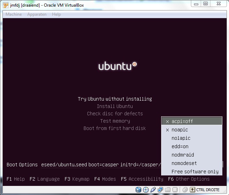Select Boot from first hard disk
The height and width of the screenshot is (195, 229).
115,128
